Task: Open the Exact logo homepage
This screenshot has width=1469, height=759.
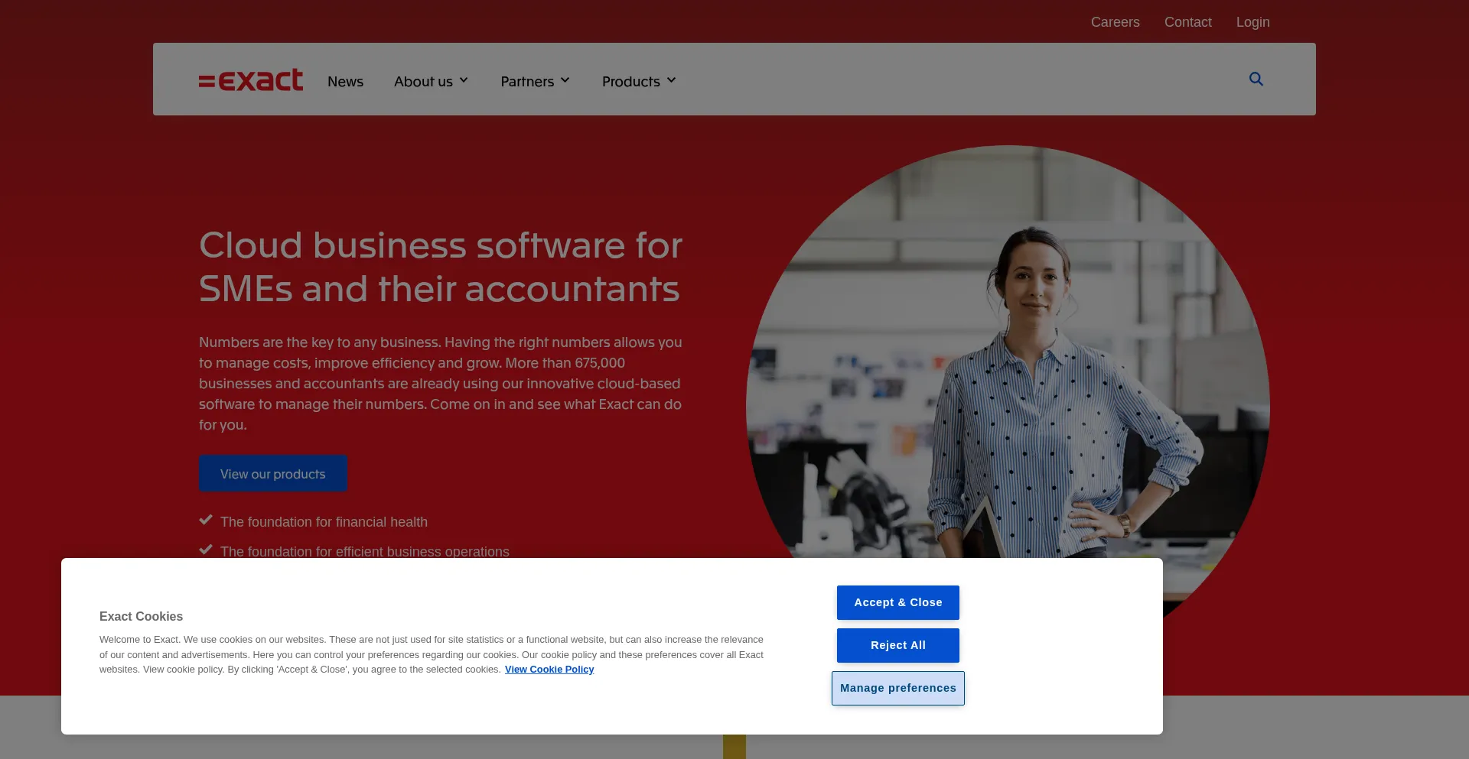Action: [251, 79]
